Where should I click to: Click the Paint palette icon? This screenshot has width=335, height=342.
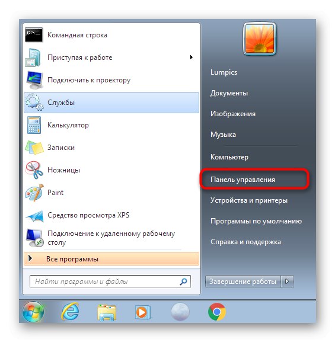point(34,193)
